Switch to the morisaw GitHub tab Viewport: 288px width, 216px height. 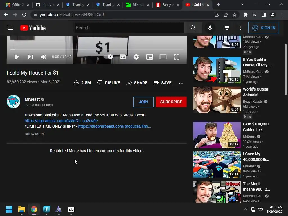tap(48, 5)
